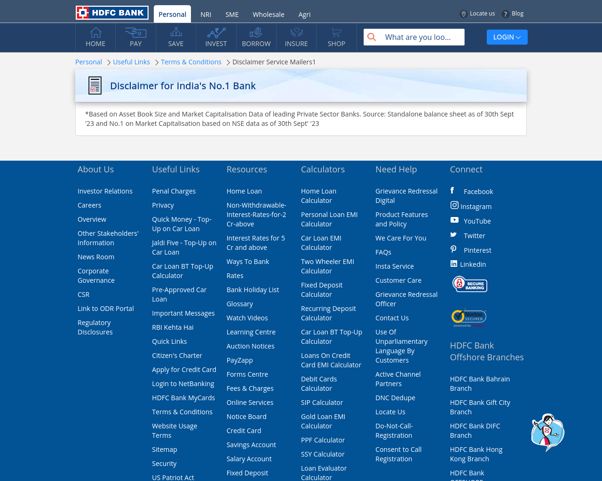602x481 pixels.
Task: Open Notice Board under Resources
Action: 246,417
